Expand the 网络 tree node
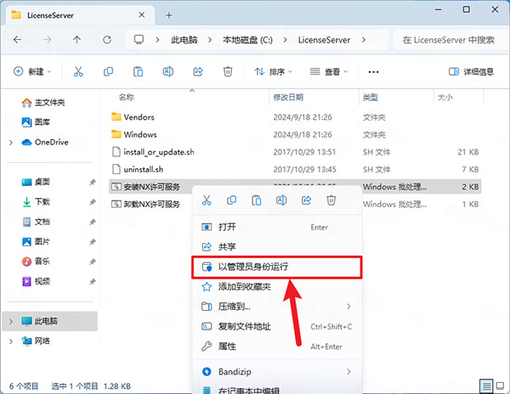Viewport: 510px width, 394px height. coord(11,341)
